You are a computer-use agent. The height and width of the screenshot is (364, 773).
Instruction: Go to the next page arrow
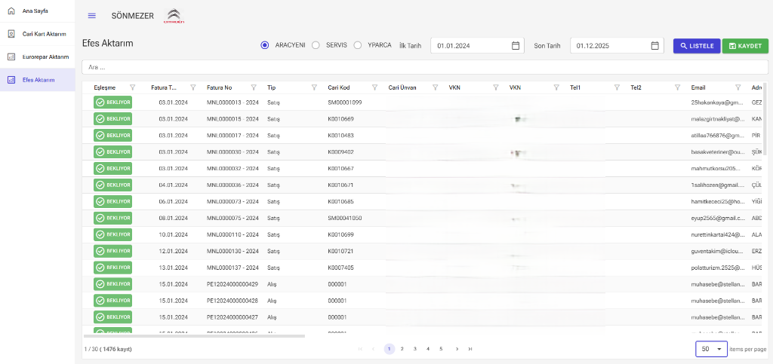pyautogui.click(x=457, y=349)
